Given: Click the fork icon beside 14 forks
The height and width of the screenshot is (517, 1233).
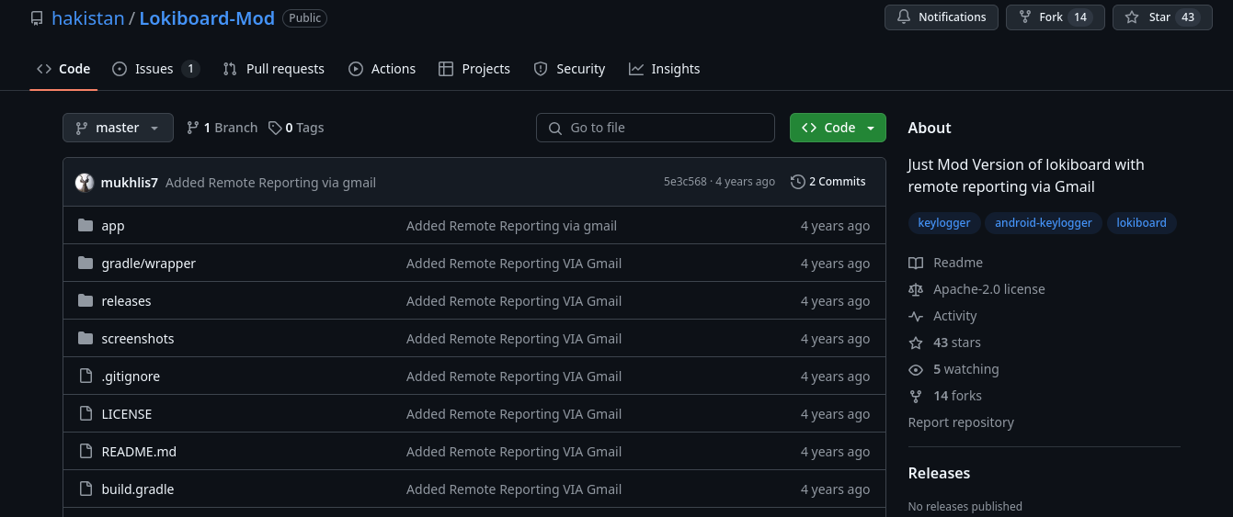Looking at the screenshot, I should coord(916,396).
